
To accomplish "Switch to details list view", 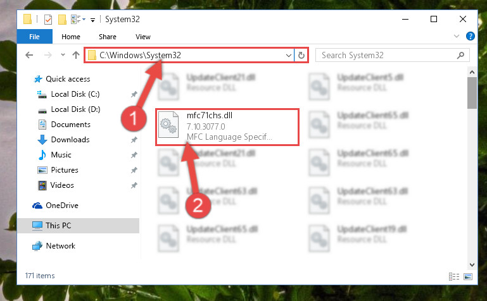I will pyautogui.click(x=454, y=276).
